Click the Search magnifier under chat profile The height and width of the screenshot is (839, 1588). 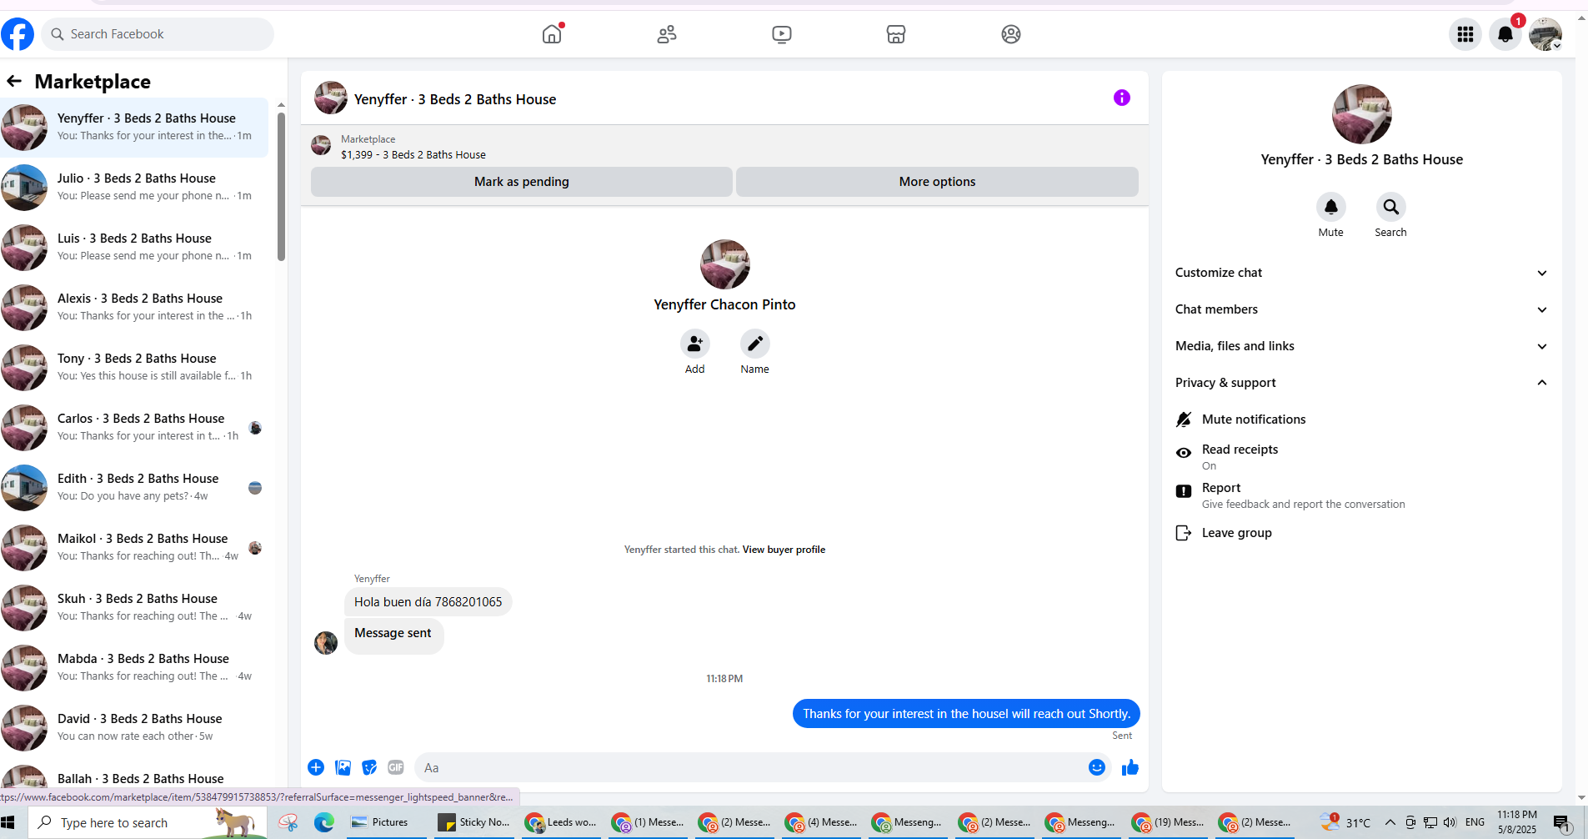point(1390,207)
